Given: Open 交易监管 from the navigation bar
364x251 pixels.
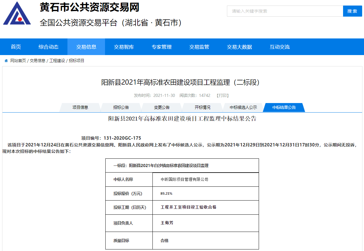Looking at the screenshot, I should (199, 47).
